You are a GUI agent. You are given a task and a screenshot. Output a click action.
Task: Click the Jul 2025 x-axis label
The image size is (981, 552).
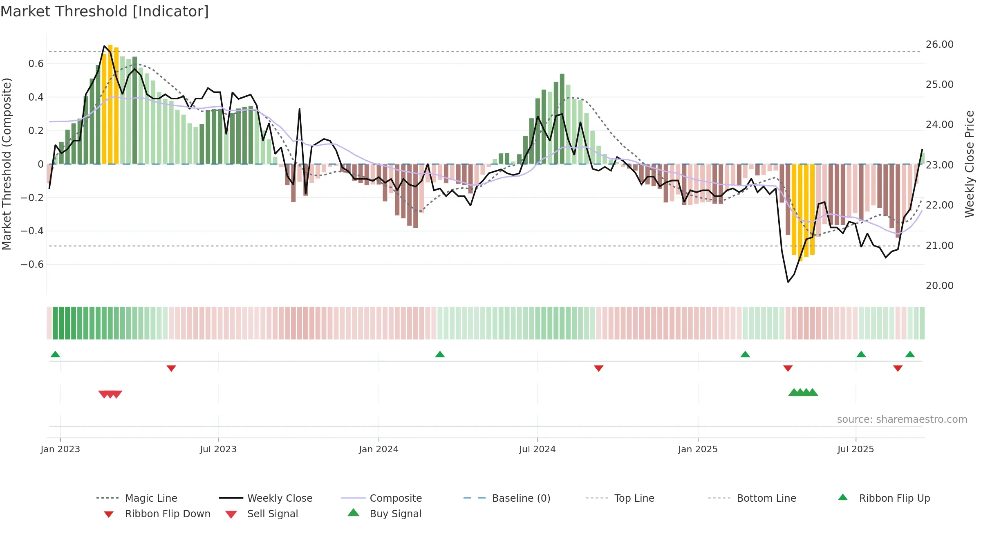point(856,449)
